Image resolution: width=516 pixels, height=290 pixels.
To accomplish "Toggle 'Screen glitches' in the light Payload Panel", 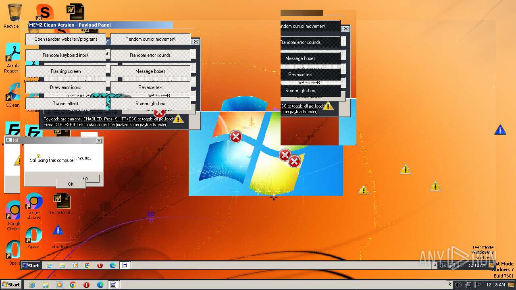I will tap(150, 104).
